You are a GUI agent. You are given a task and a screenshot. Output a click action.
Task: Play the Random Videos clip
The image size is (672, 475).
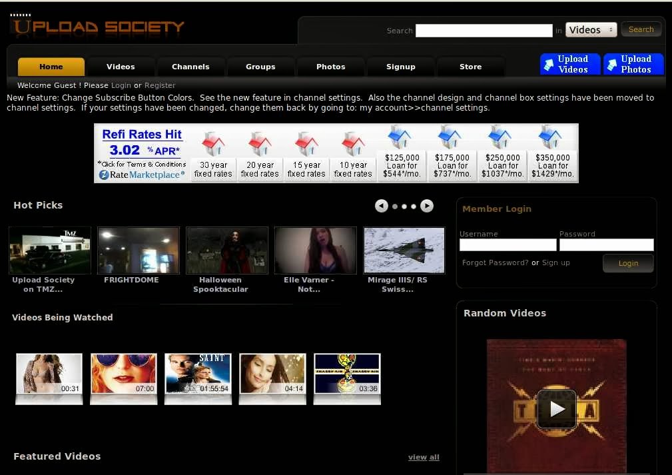(556, 408)
